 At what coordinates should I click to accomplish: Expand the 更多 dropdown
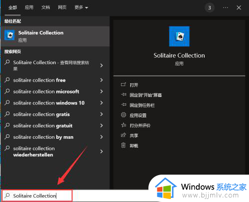(x=81, y=7)
